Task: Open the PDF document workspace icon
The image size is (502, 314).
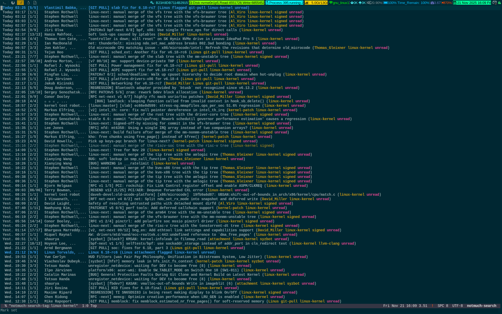Action: coord(35,3)
